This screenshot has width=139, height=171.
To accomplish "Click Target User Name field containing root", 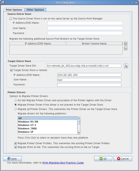I will [x=89, y=80].
